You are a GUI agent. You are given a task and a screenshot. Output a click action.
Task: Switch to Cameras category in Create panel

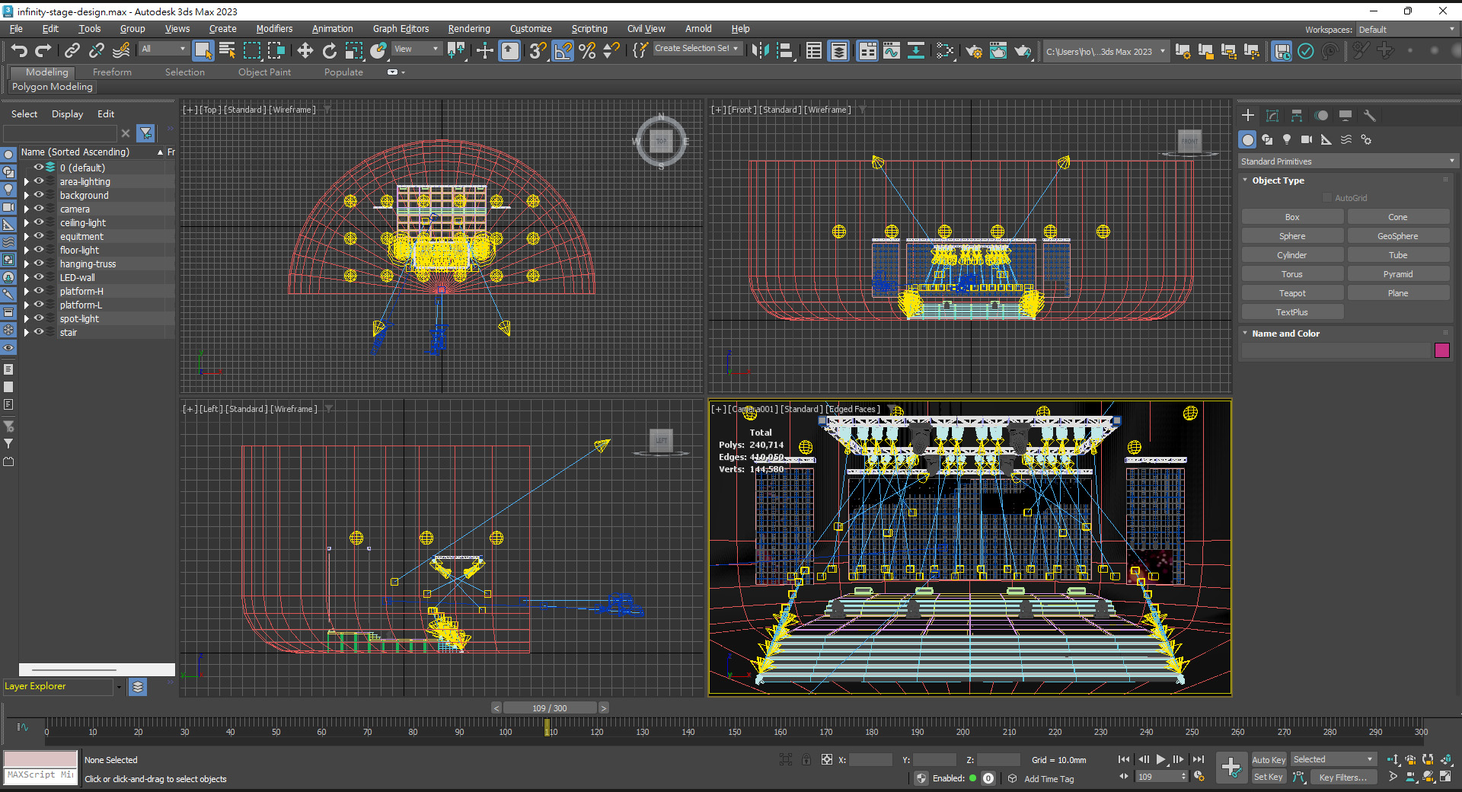(x=1307, y=139)
